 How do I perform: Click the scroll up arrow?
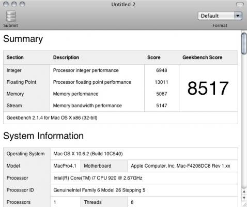pos(244,191)
